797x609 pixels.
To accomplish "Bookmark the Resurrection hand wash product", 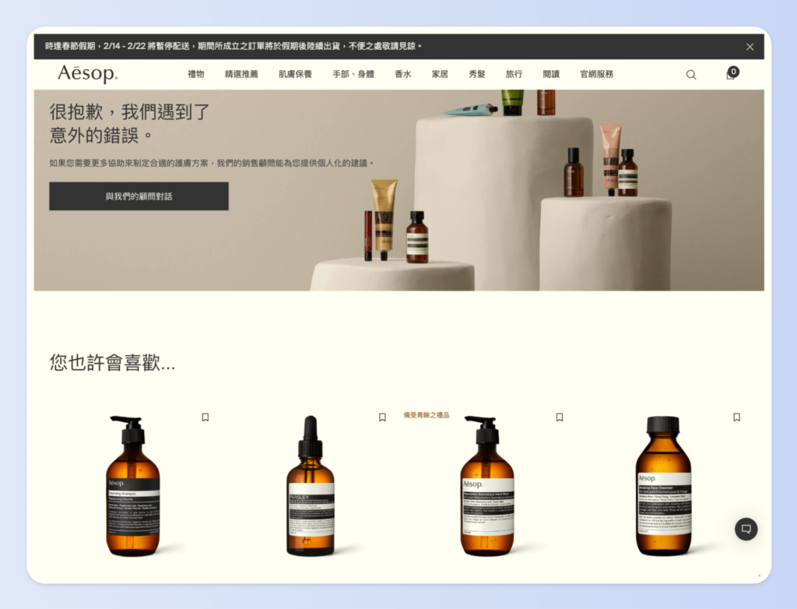I will point(560,417).
